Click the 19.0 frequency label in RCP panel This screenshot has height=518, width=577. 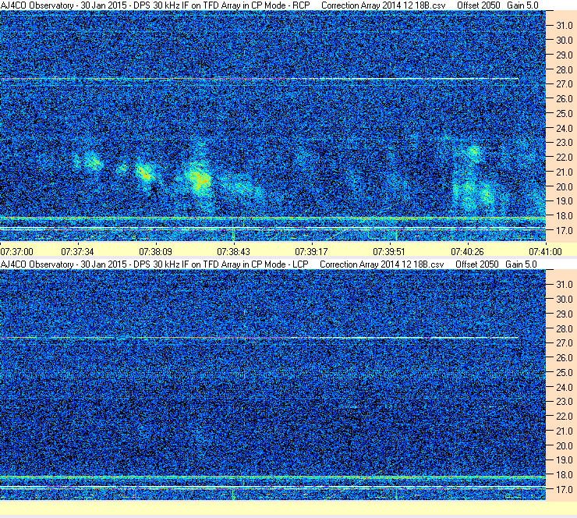point(564,201)
